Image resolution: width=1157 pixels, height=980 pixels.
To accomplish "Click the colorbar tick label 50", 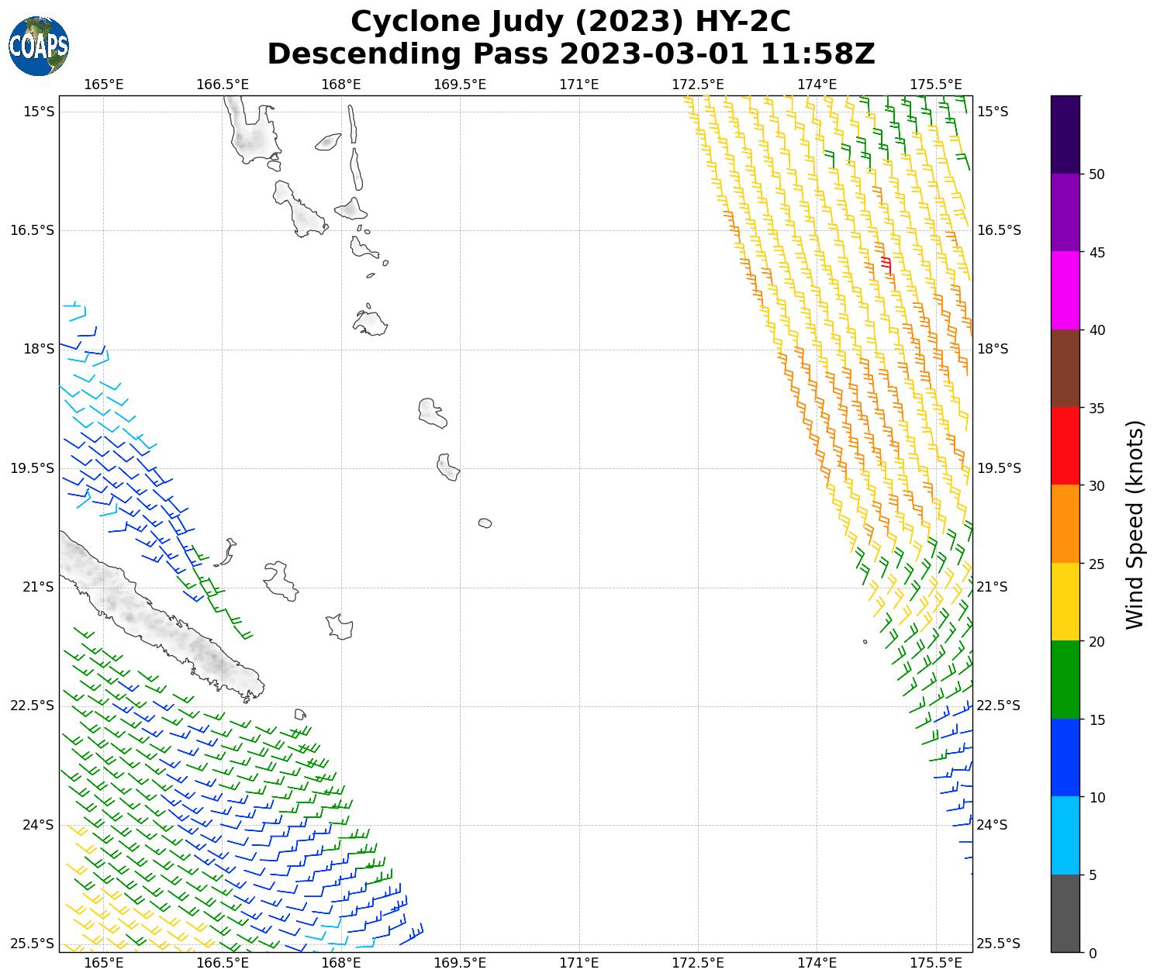I will [1097, 174].
